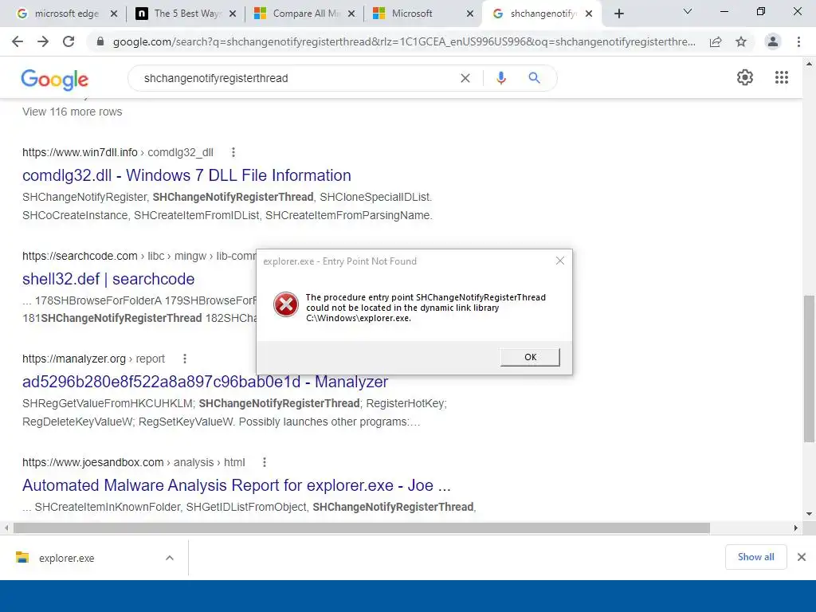Close the microsoft edge tab
Image resolution: width=816 pixels, height=612 pixels.
[114, 14]
